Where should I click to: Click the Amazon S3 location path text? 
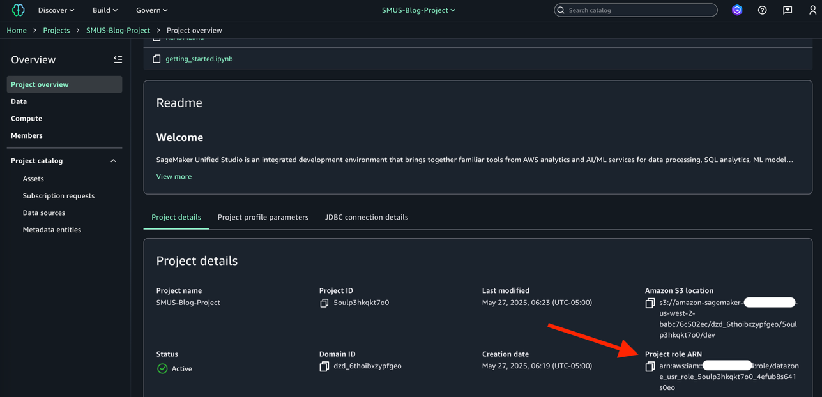click(x=728, y=318)
